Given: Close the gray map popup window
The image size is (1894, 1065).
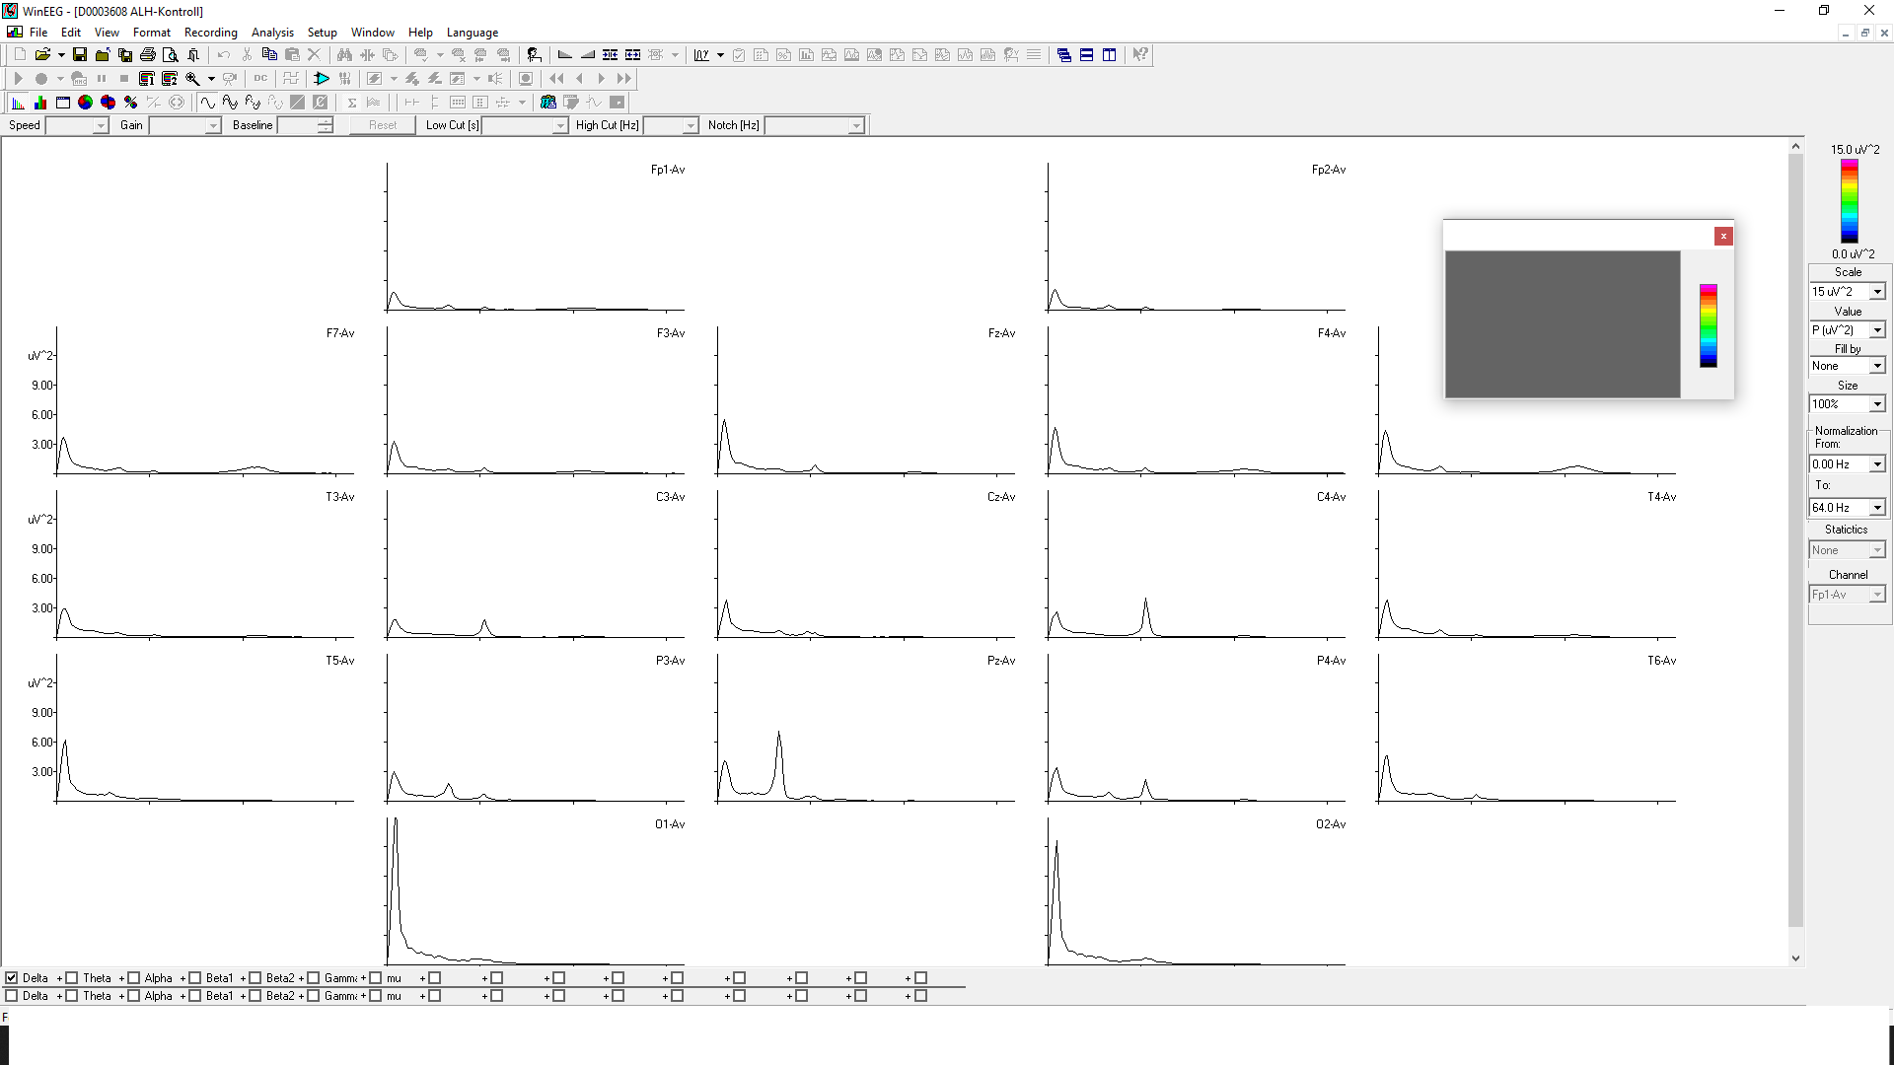Looking at the screenshot, I should click(x=1723, y=236).
